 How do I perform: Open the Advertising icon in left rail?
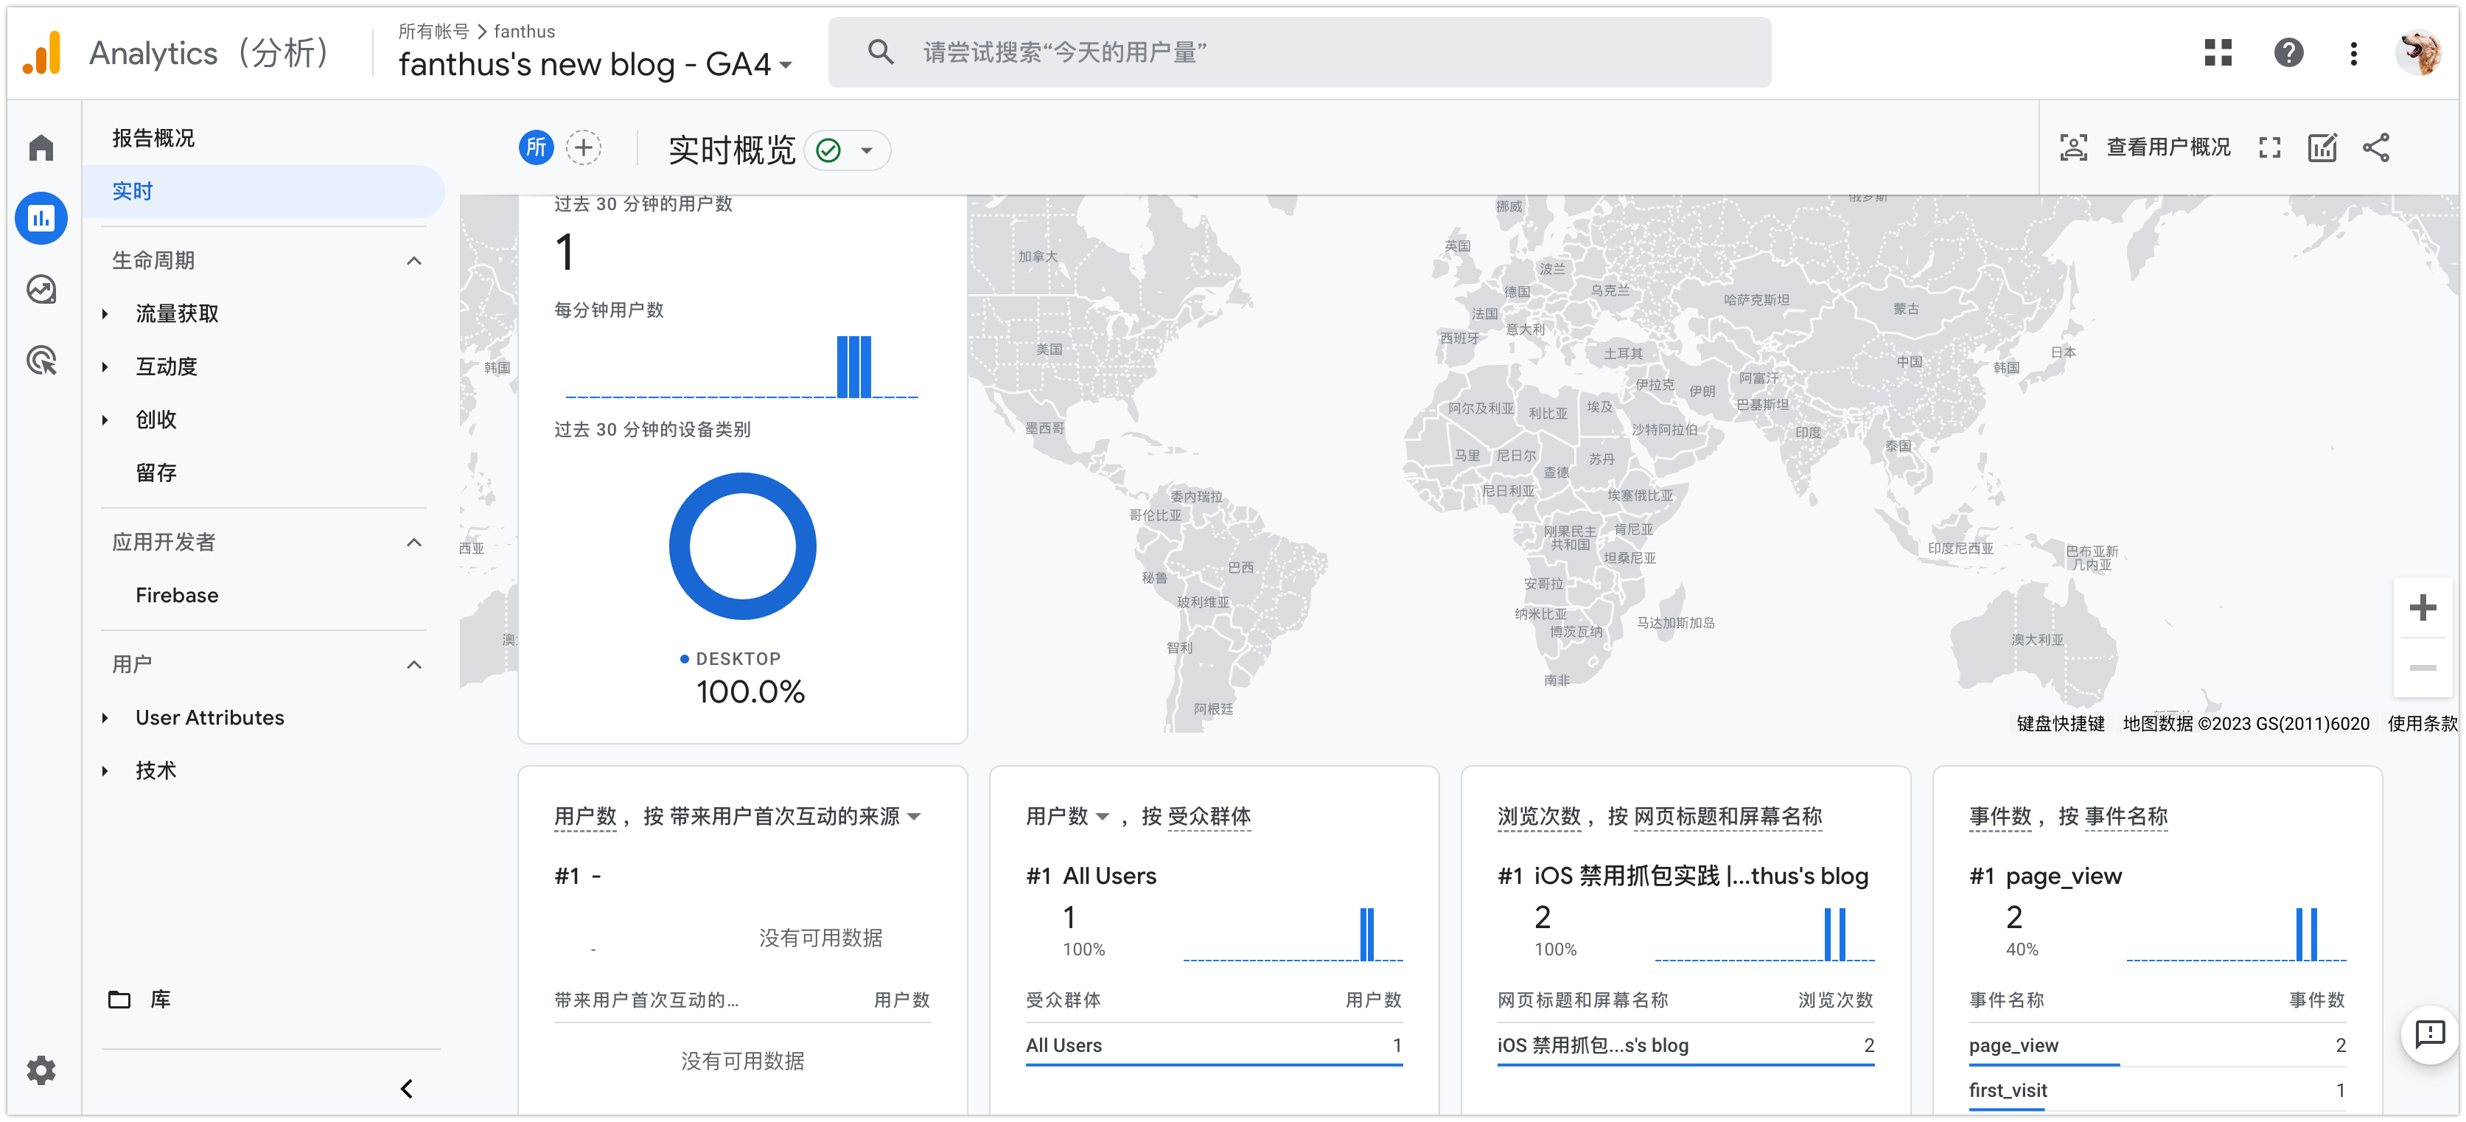click(x=41, y=360)
